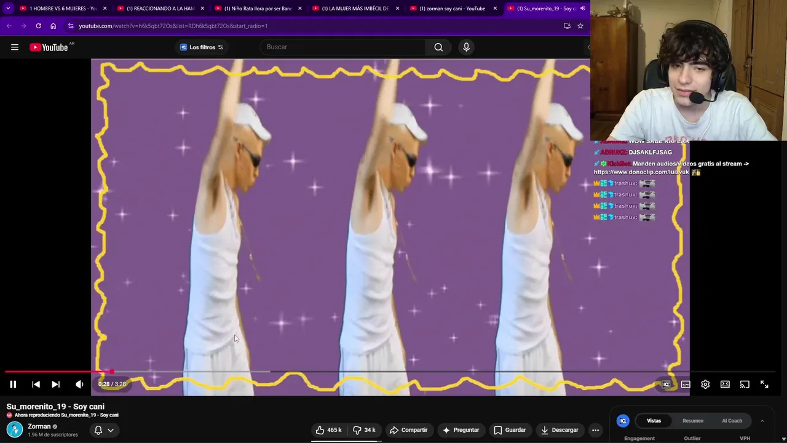Open the YouTube hamburger guide menu
787x443 pixels.
pyautogui.click(x=15, y=47)
